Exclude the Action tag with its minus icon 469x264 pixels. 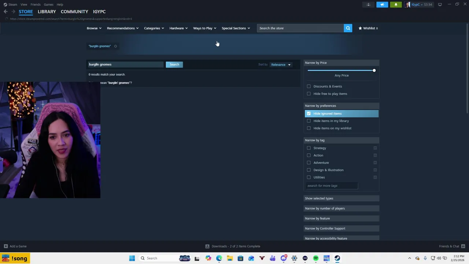click(x=375, y=155)
